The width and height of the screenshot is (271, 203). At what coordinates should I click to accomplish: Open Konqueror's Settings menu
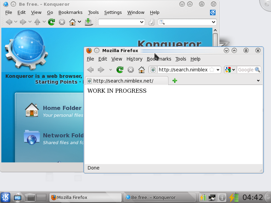tap(113, 13)
